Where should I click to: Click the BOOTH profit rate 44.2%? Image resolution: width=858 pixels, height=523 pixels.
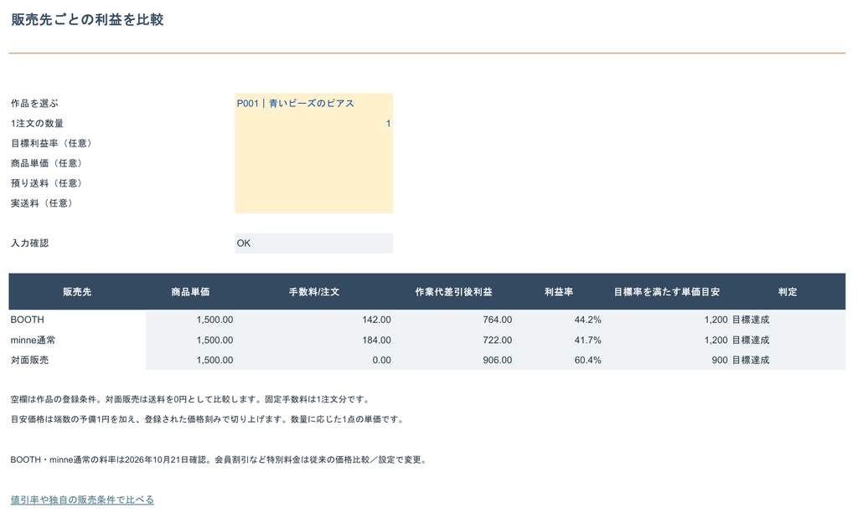pos(587,320)
